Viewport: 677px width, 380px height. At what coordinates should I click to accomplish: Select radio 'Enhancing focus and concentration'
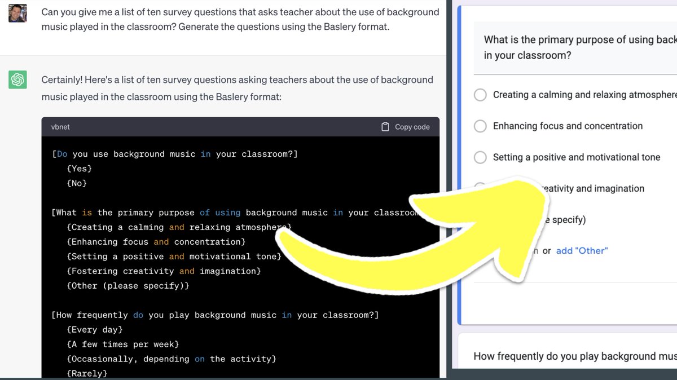coord(480,126)
